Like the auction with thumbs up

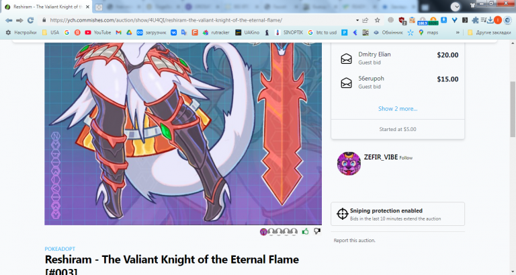click(x=306, y=231)
